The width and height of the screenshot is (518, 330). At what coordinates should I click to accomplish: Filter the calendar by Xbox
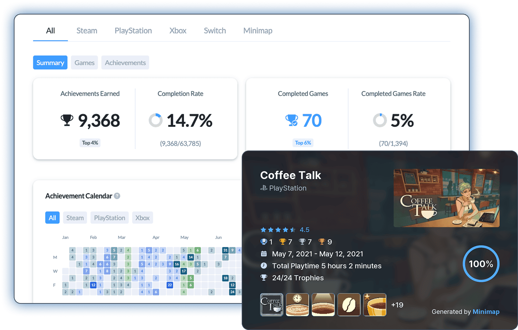click(142, 218)
